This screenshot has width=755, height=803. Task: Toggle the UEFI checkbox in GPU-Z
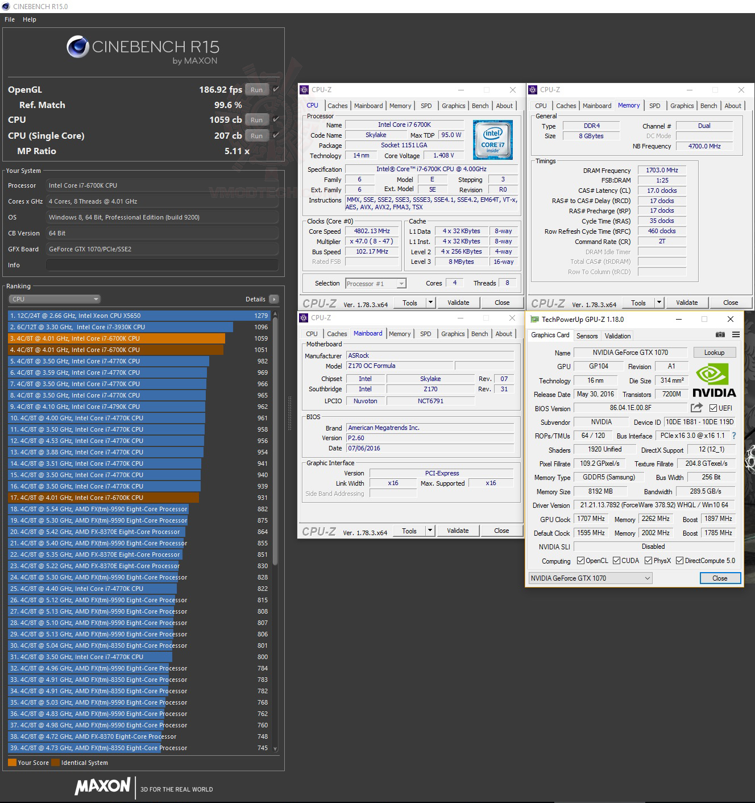(x=713, y=408)
